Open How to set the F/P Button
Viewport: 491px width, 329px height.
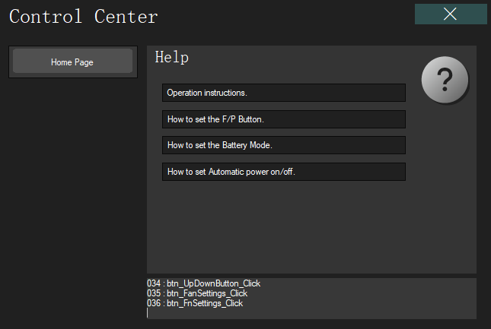[283, 119]
